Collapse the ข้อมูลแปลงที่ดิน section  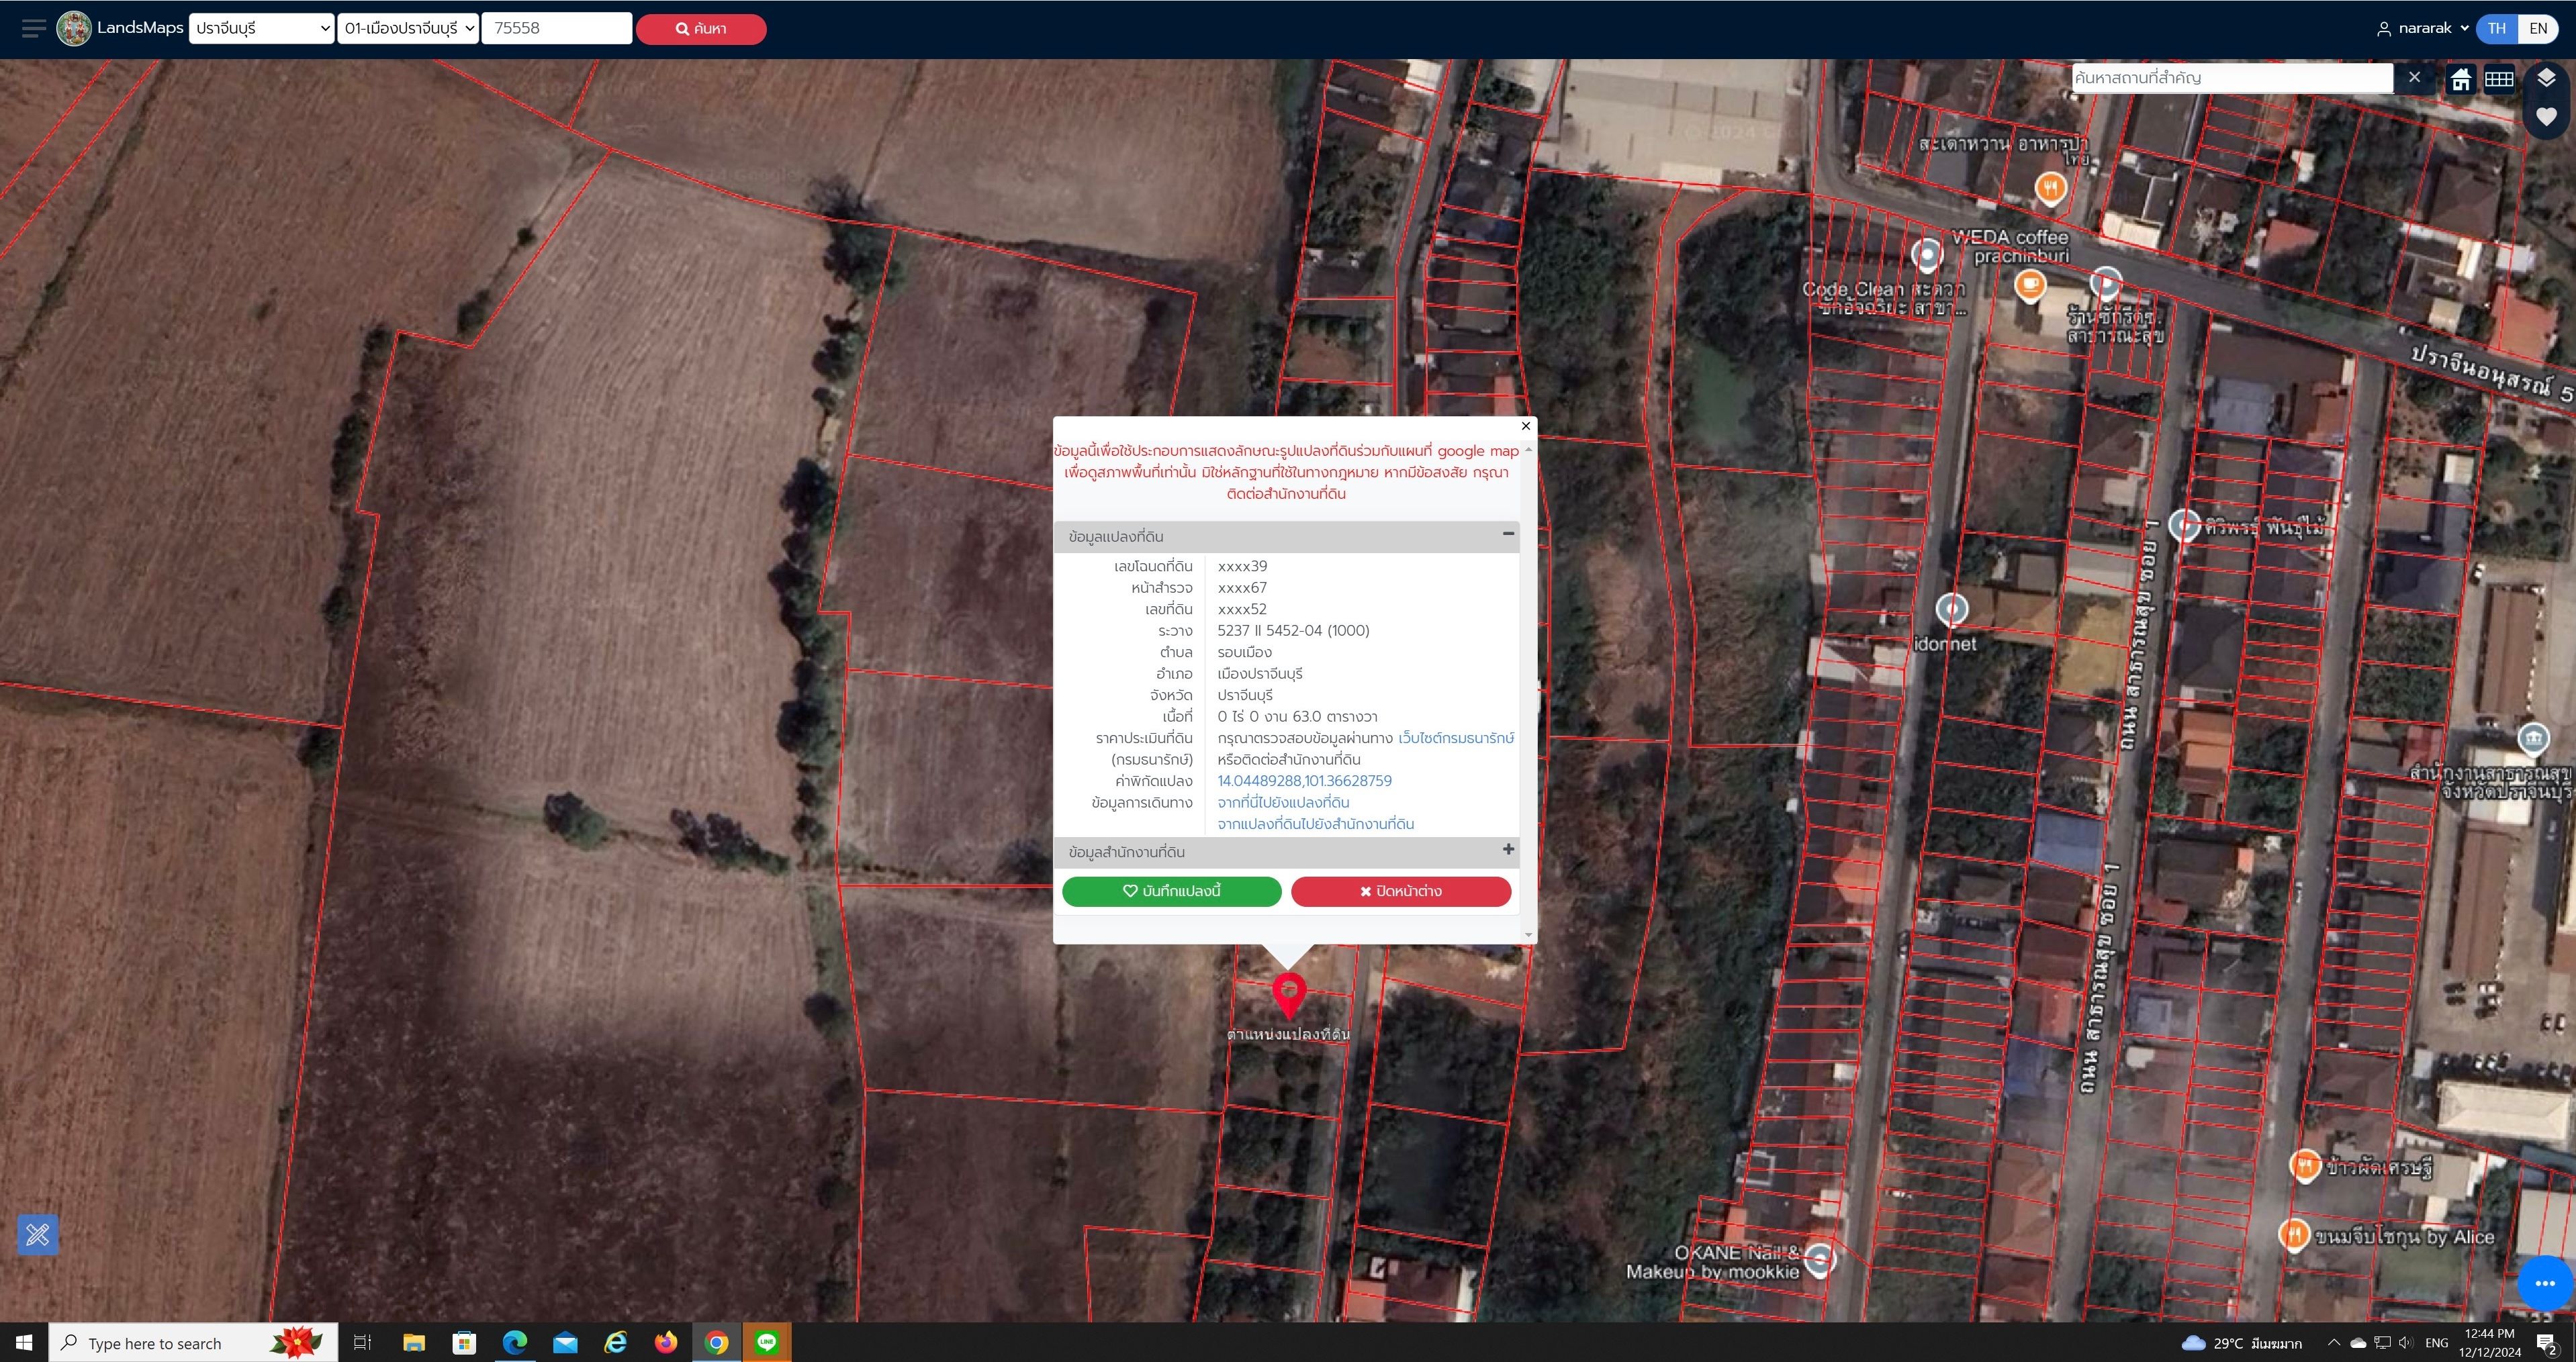tap(1286, 536)
